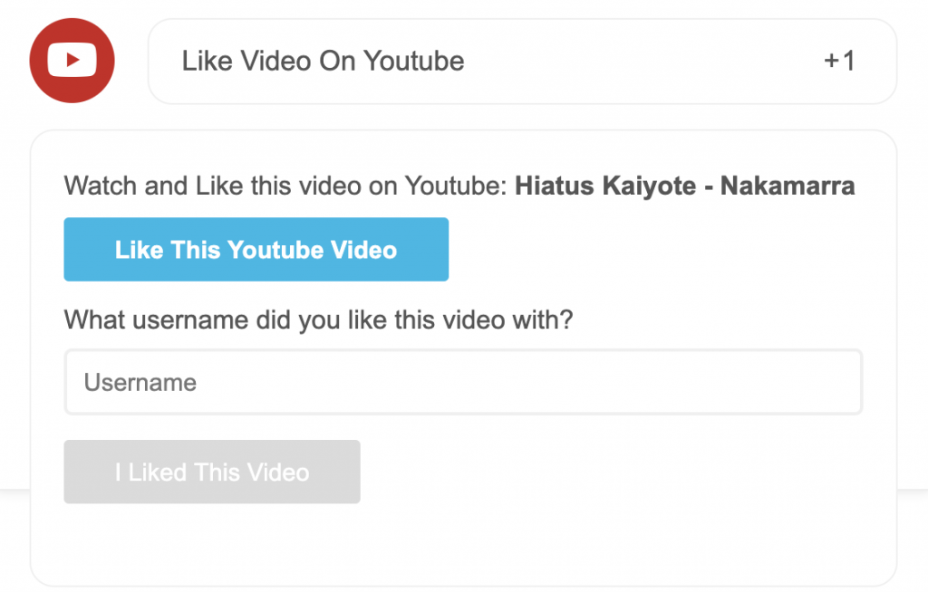Click the grey I Liked This Video button

click(212, 472)
